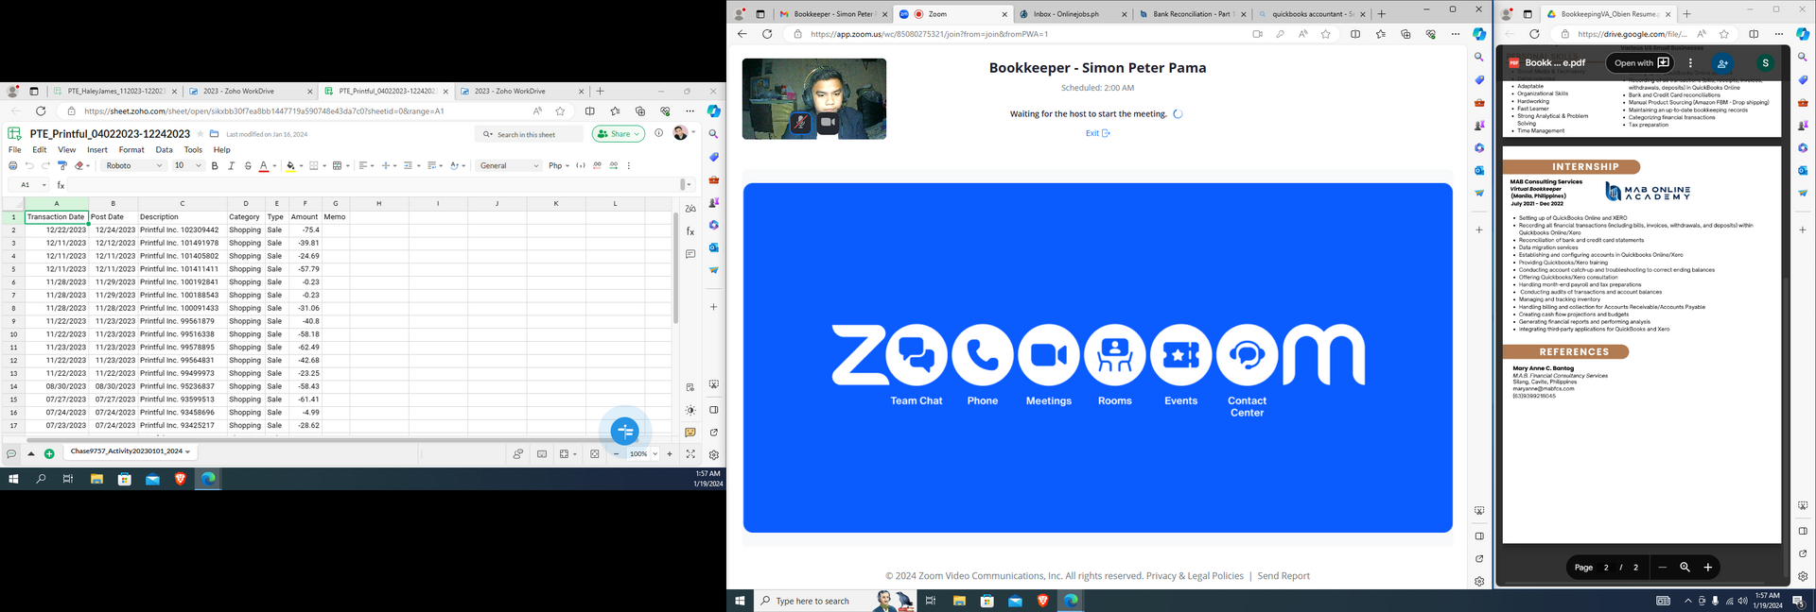
Task: Click the video camera button on Zoom preview
Action: pyautogui.click(x=828, y=123)
